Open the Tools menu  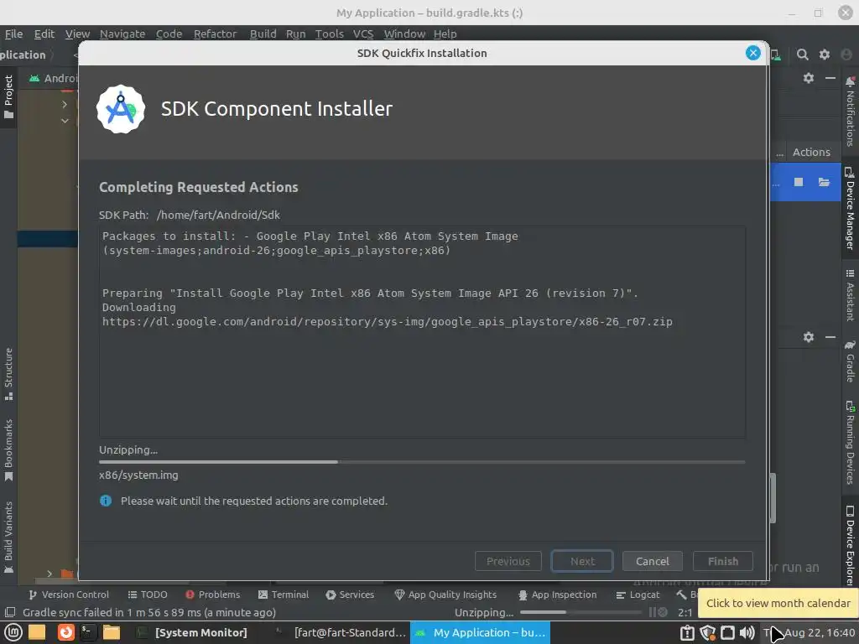pos(329,34)
